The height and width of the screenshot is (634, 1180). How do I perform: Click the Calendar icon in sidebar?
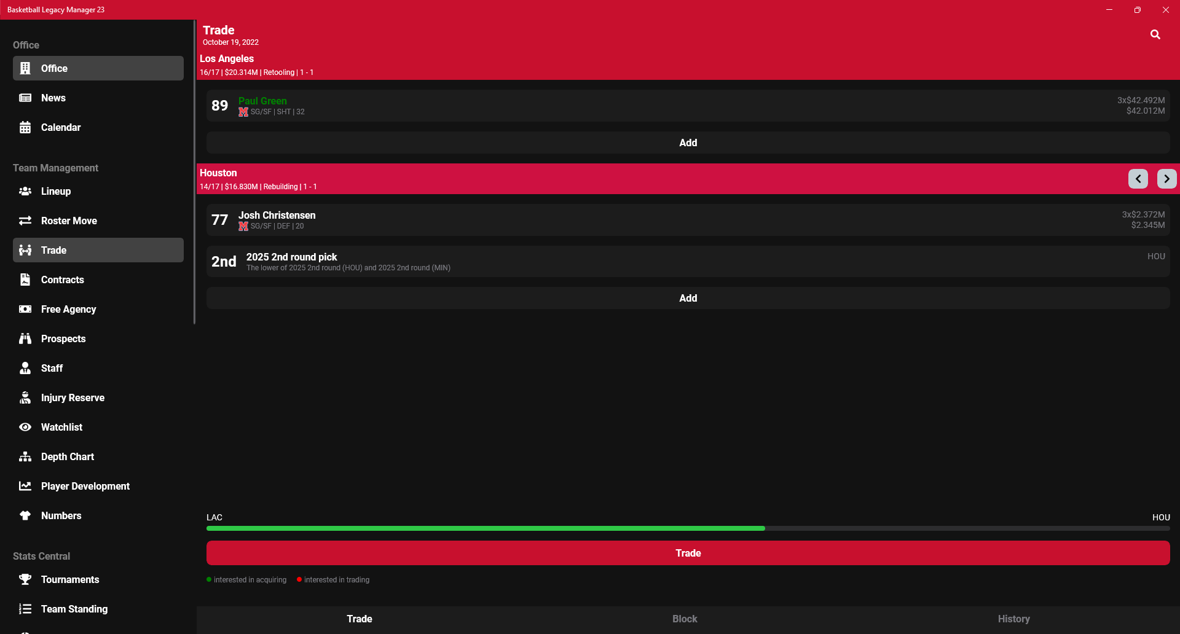[x=25, y=127]
